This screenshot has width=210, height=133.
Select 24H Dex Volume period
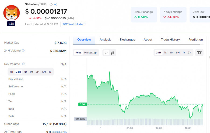tap(18, 72)
